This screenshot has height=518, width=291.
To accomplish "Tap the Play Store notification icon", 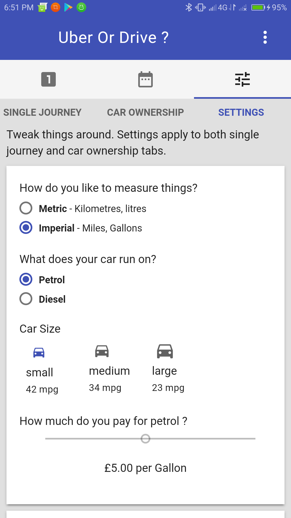I will 68,7.
